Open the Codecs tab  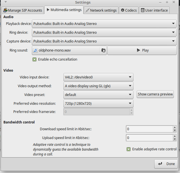click(129, 10)
